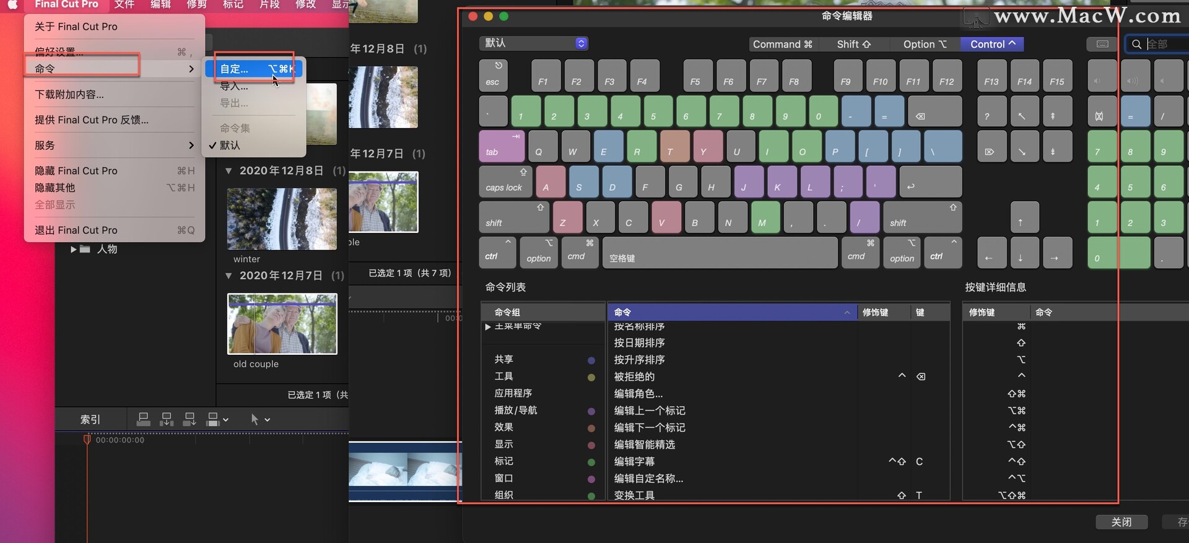Image resolution: width=1189 pixels, height=543 pixels.
Task: Click the F13 key on virtual keyboard
Action: tap(992, 76)
